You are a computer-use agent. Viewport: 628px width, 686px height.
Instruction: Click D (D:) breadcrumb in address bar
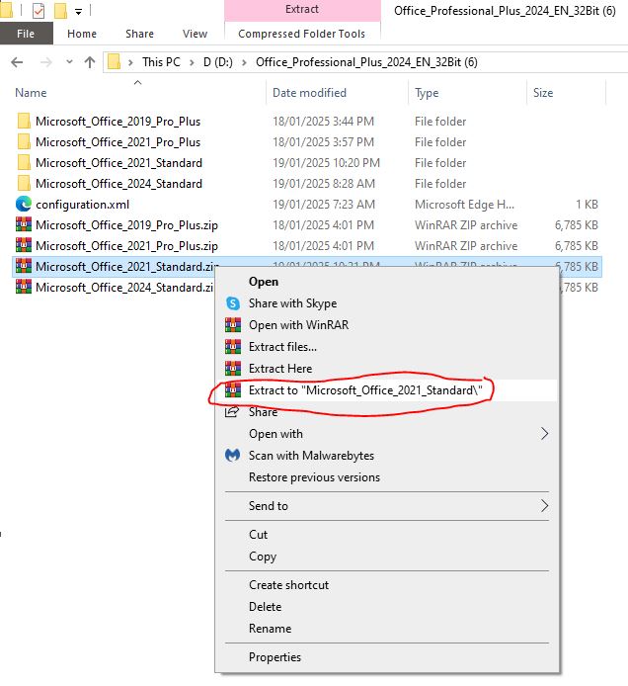217,62
